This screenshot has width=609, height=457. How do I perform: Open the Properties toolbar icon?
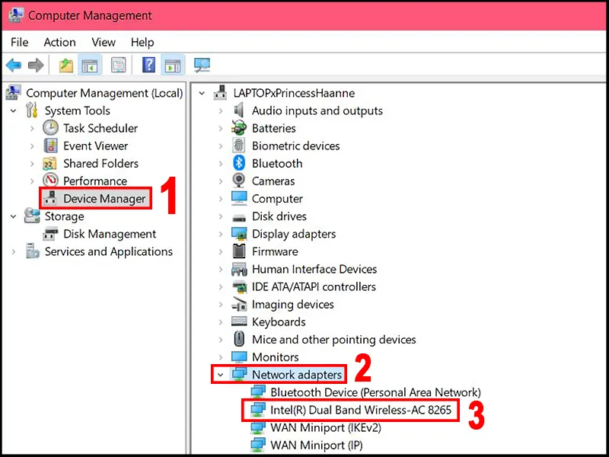click(118, 65)
